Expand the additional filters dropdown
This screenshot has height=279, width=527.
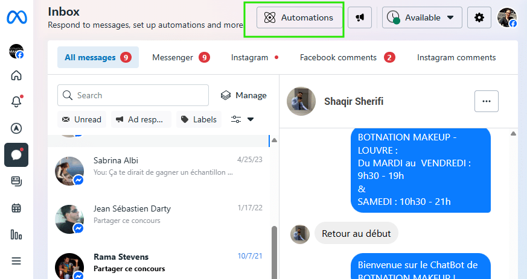click(242, 119)
